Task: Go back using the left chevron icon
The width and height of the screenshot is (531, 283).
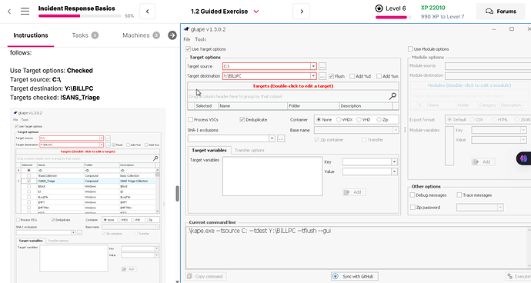Action: (9, 12)
